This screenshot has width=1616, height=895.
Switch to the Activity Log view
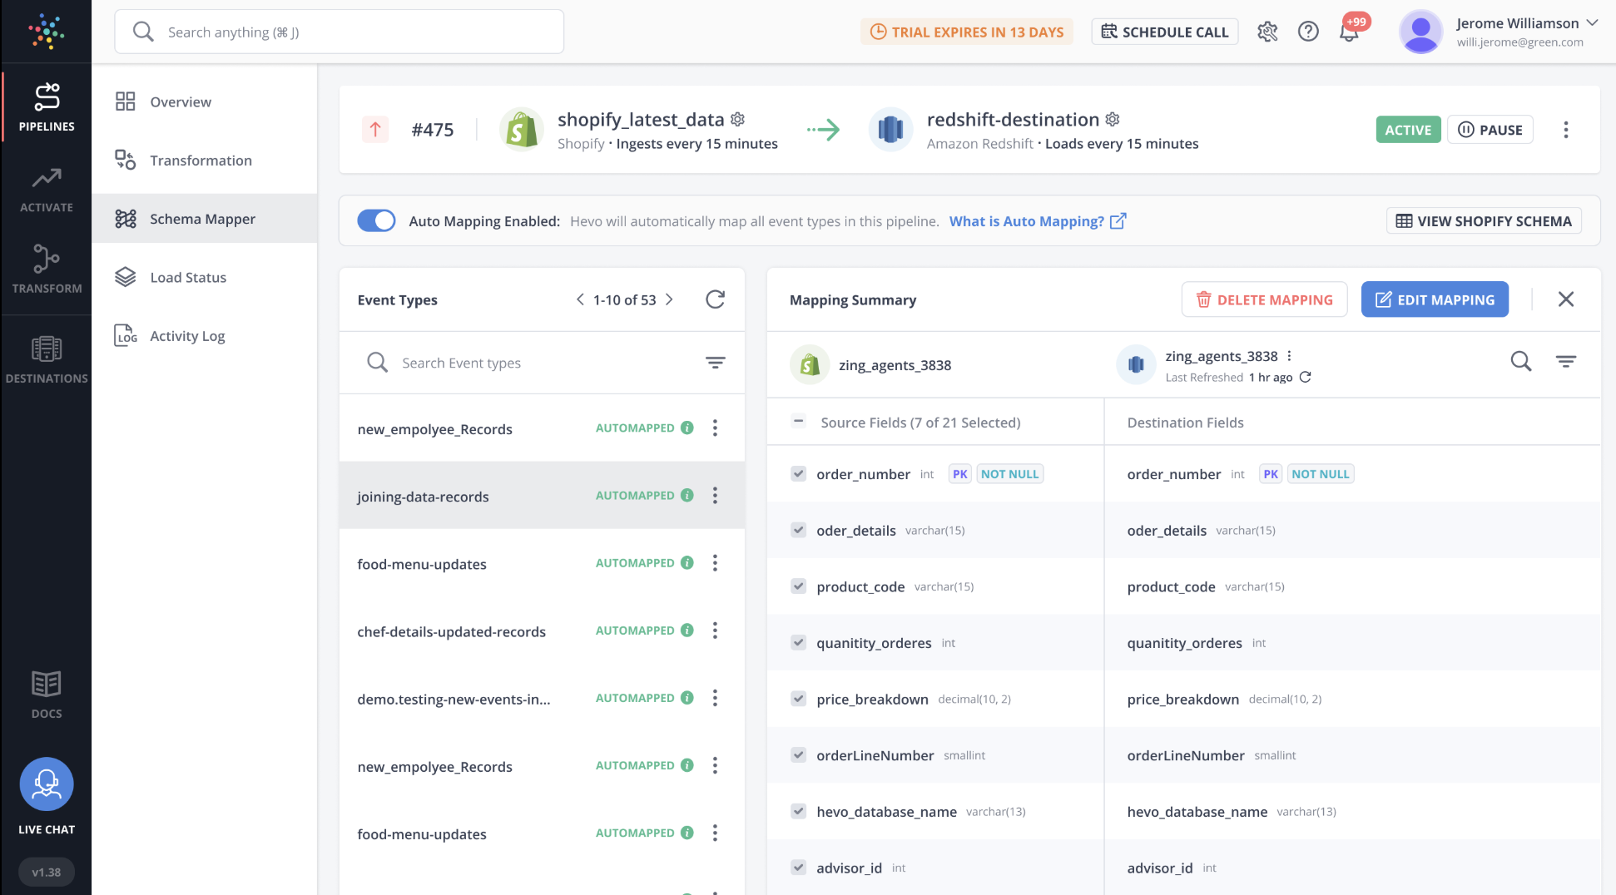click(186, 335)
